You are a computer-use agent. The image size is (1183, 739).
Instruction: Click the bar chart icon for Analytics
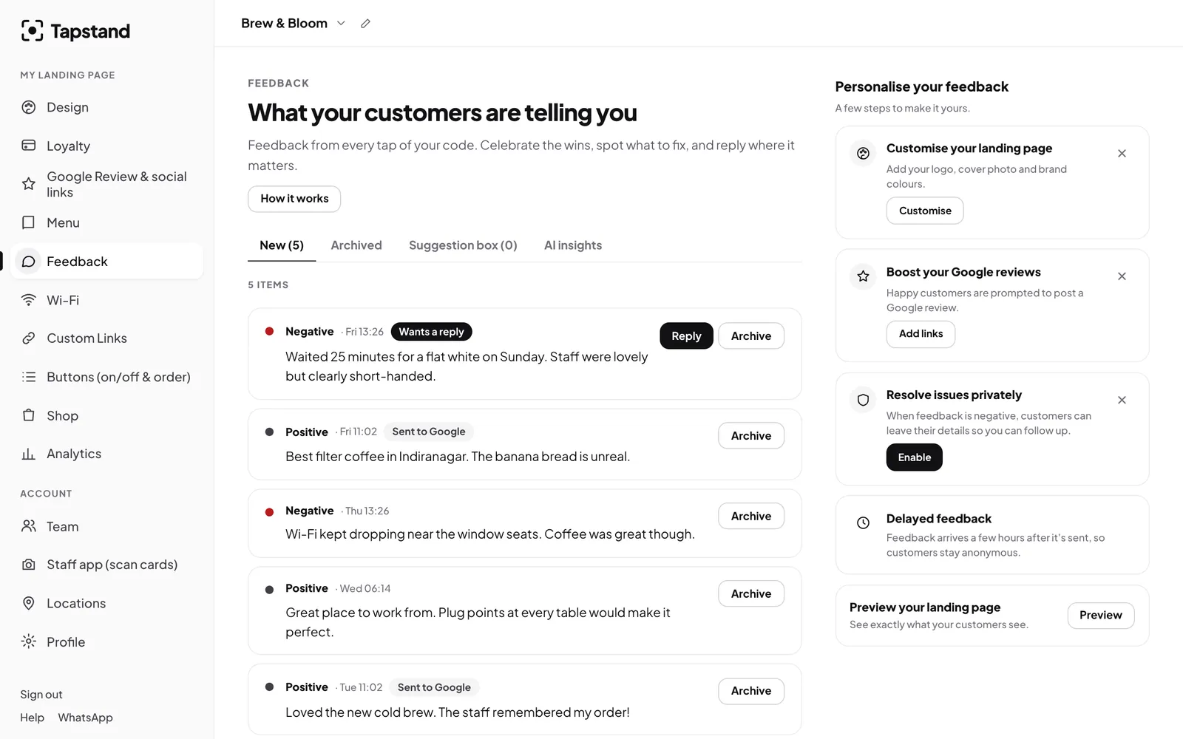coord(29,454)
